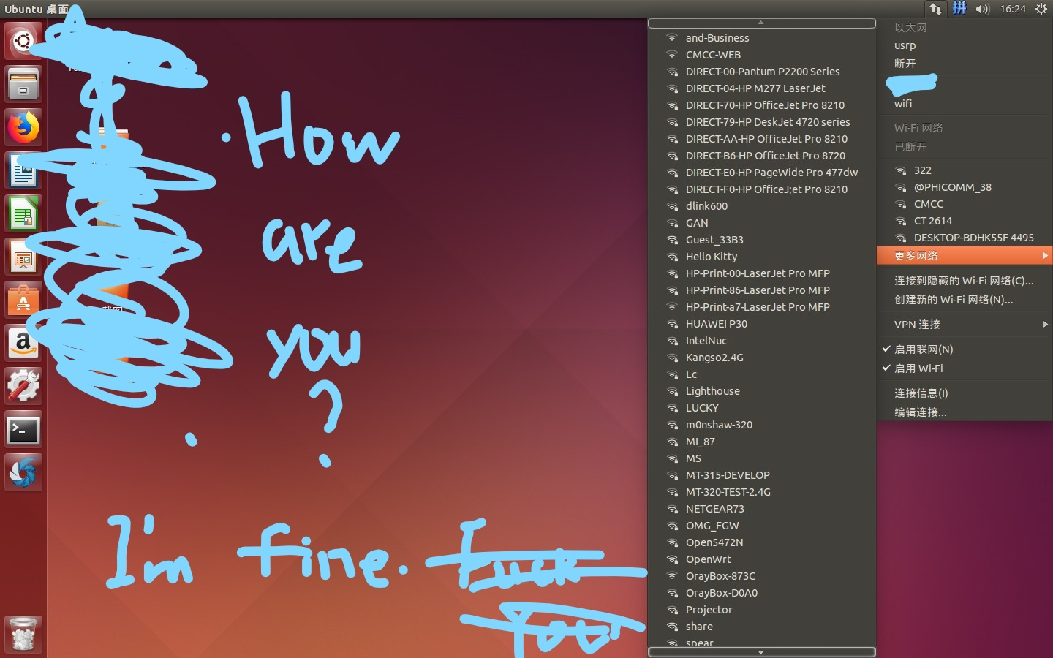Viewport: 1053px width, 658px height.
Task: Open the session power menu at top right
Action: coord(1040,10)
